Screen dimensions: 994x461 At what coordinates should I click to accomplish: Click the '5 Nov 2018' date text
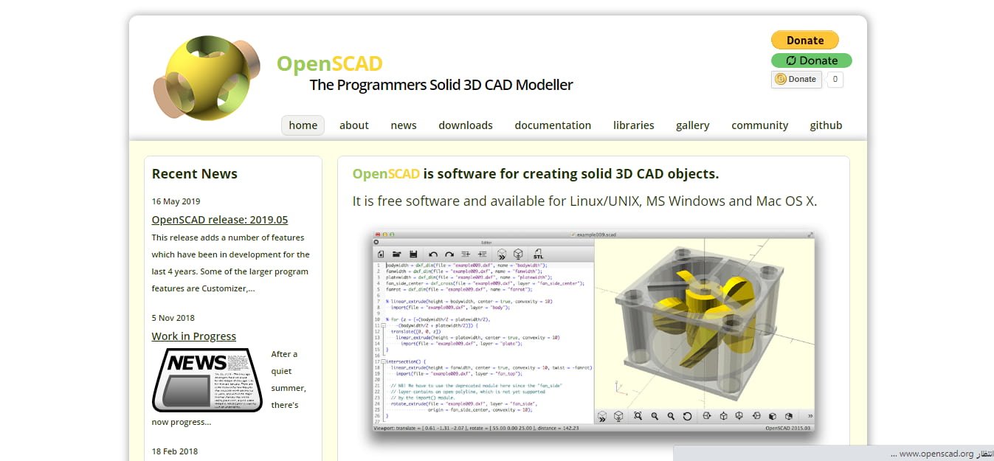173,318
